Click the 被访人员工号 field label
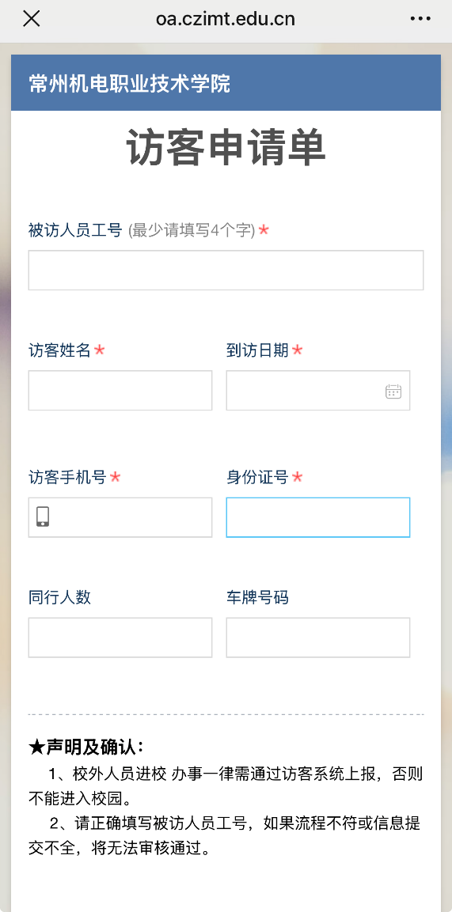The image size is (452, 912). click(74, 231)
